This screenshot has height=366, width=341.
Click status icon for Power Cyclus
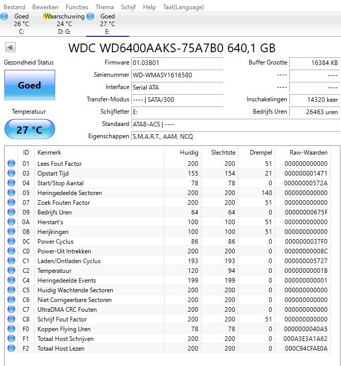pos(11,241)
